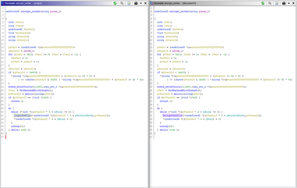Click the pencil edit icon in the decryptor64 window
Screen dimensions: 297x188
[x=277, y=3]
